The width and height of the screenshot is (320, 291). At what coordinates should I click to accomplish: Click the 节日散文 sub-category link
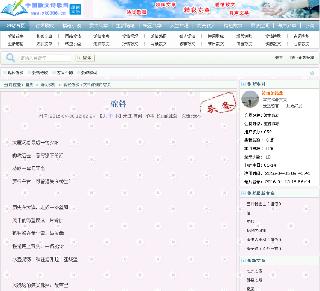[x=216, y=44]
